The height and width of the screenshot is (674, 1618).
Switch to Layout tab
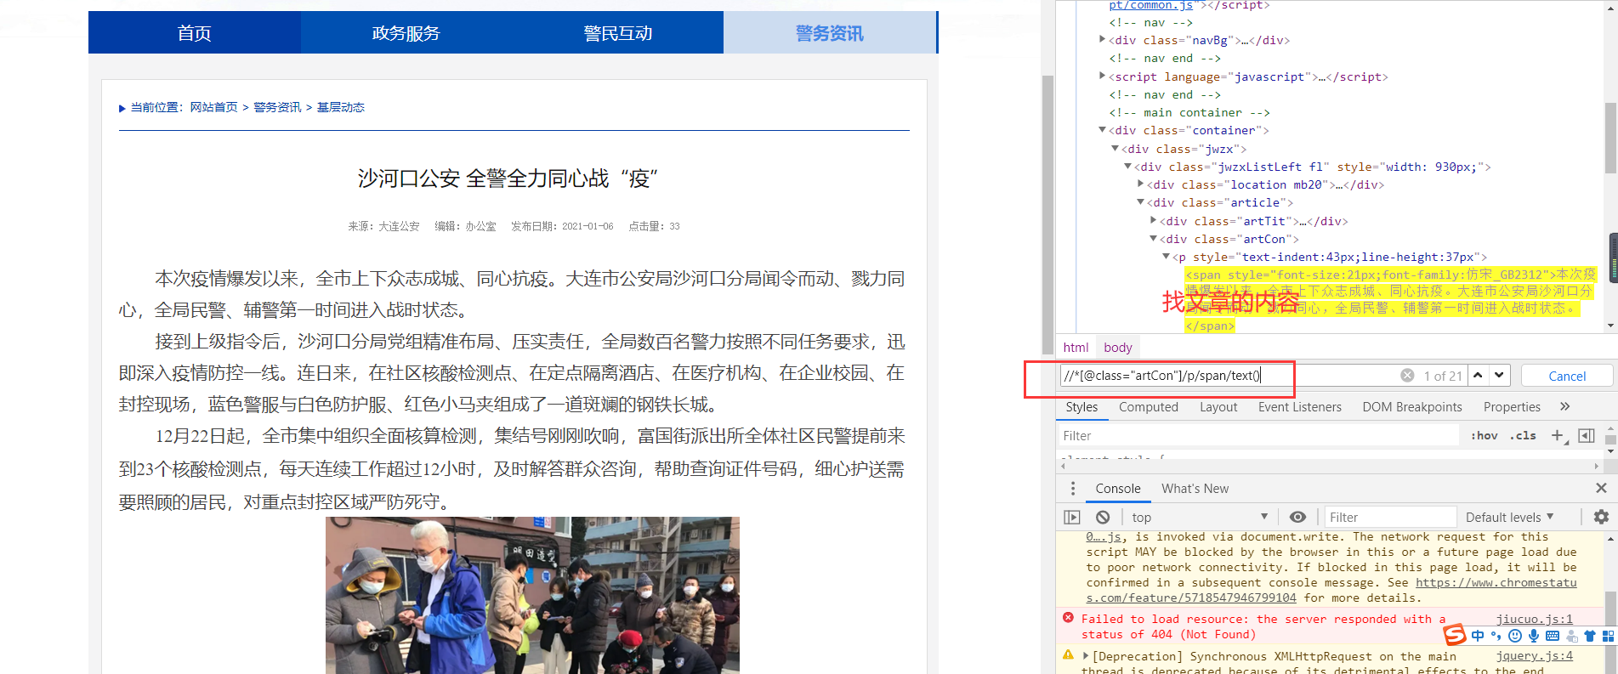1218,406
